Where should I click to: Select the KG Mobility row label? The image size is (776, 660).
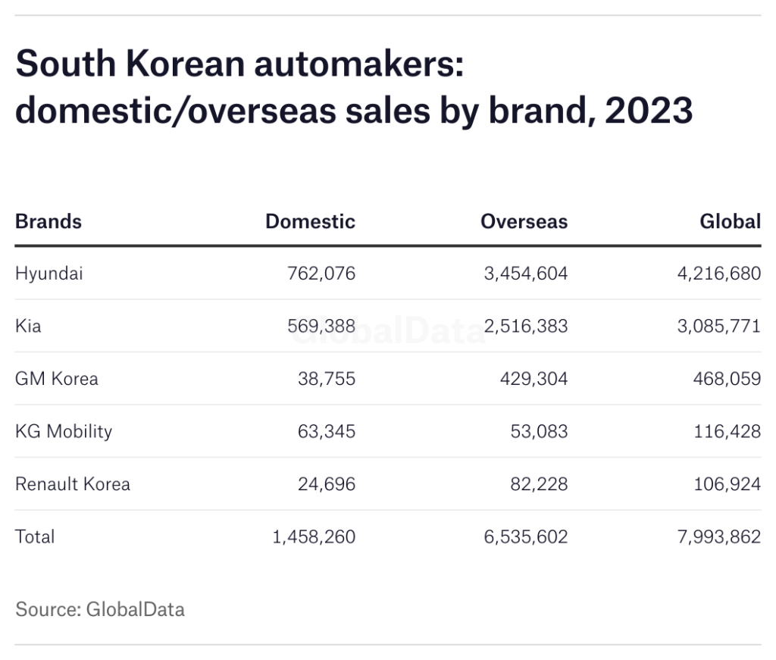point(64,431)
